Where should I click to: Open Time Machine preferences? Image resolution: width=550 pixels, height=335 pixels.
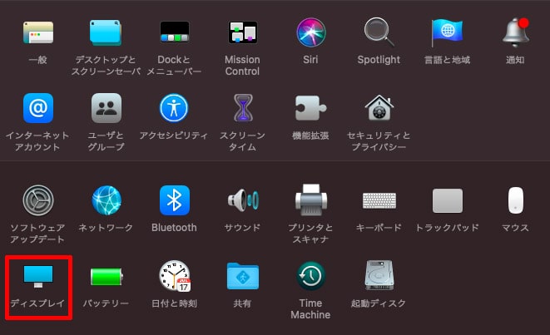point(310,277)
